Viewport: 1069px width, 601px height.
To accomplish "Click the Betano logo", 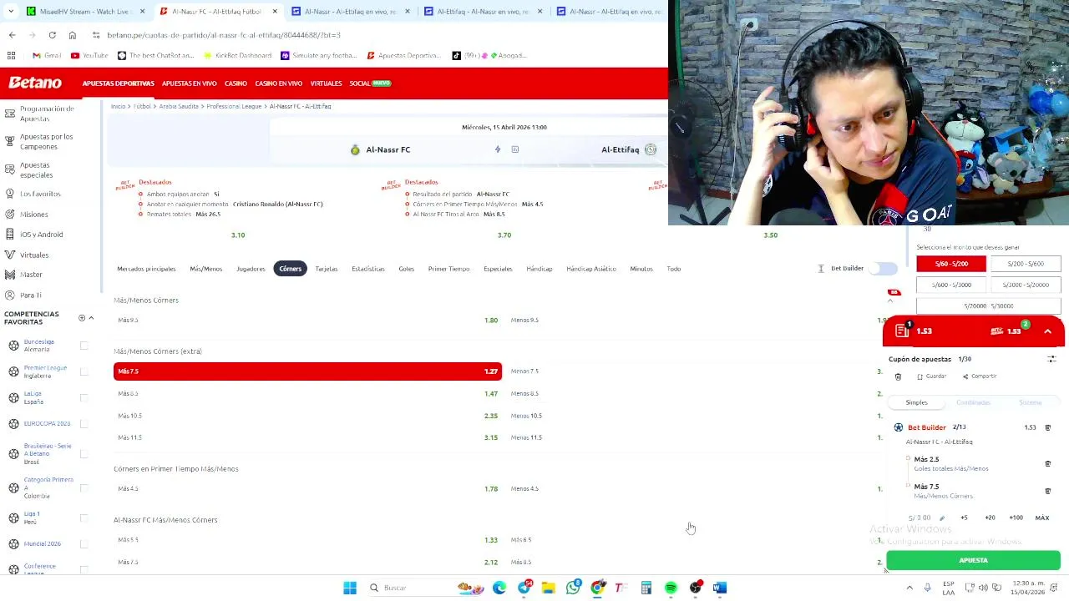I will coord(35,83).
